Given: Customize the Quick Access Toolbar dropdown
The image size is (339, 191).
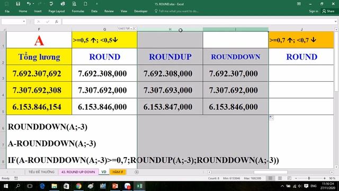Looking at the screenshot, I should 96,4.
